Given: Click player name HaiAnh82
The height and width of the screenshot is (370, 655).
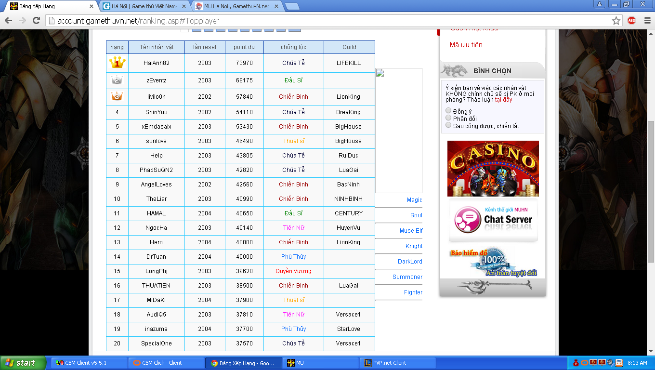Looking at the screenshot, I should tap(156, 63).
